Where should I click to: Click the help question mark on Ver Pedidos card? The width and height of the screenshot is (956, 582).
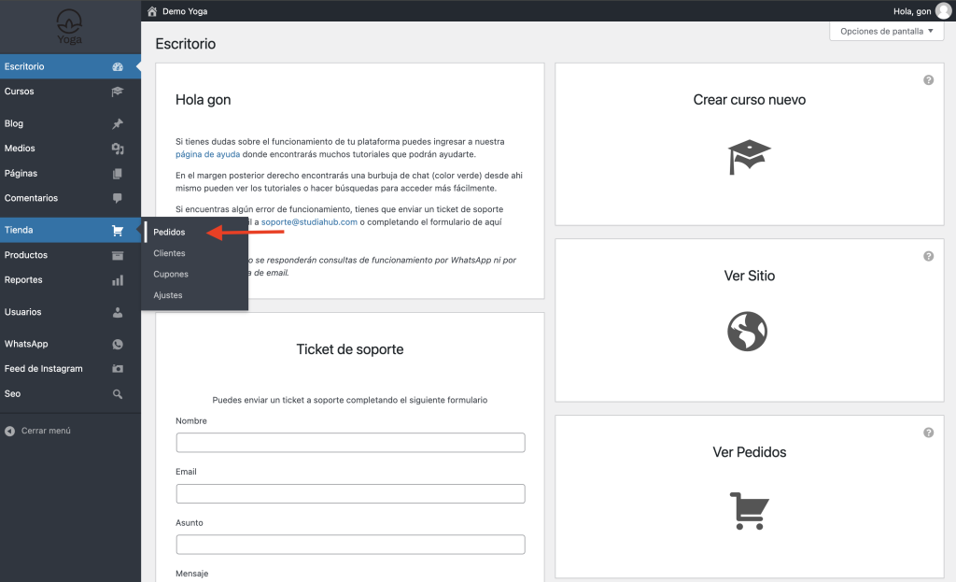pos(928,433)
